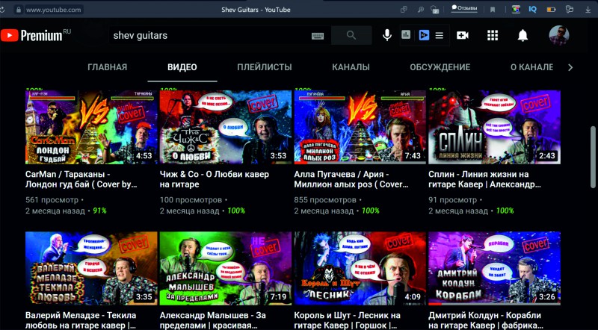This screenshot has width=598, height=330.
Task: Open the Малышев За пределами thumbnail
Action: (226, 268)
